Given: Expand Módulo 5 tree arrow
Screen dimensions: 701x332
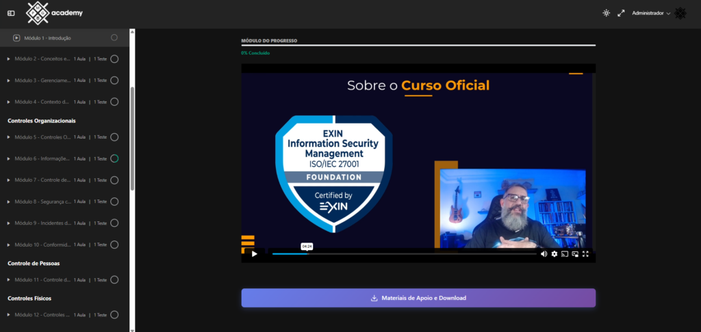Looking at the screenshot, I should click(9, 137).
